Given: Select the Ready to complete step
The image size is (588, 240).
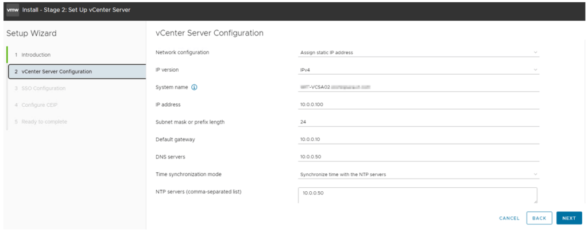Looking at the screenshot, I should 44,121.
